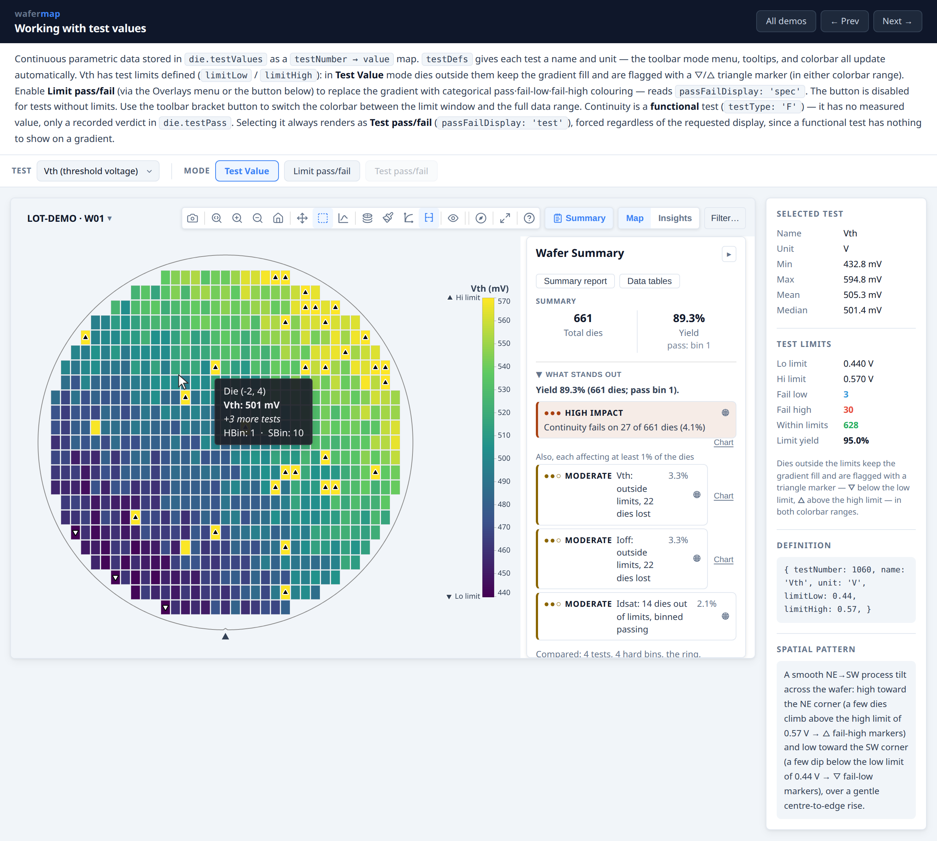Expand the map to fullscreen
Screen dimensions: 937x841
pos(505,218)
